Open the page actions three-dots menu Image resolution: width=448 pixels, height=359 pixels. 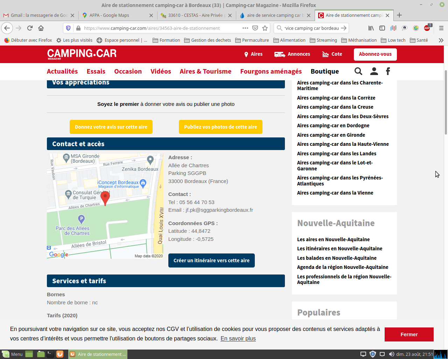(245, 28)
